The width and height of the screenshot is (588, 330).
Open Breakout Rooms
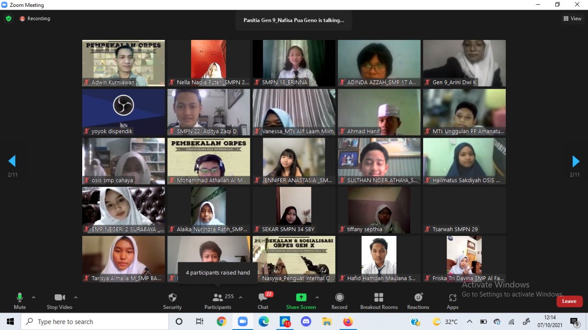tap(379, 301)
